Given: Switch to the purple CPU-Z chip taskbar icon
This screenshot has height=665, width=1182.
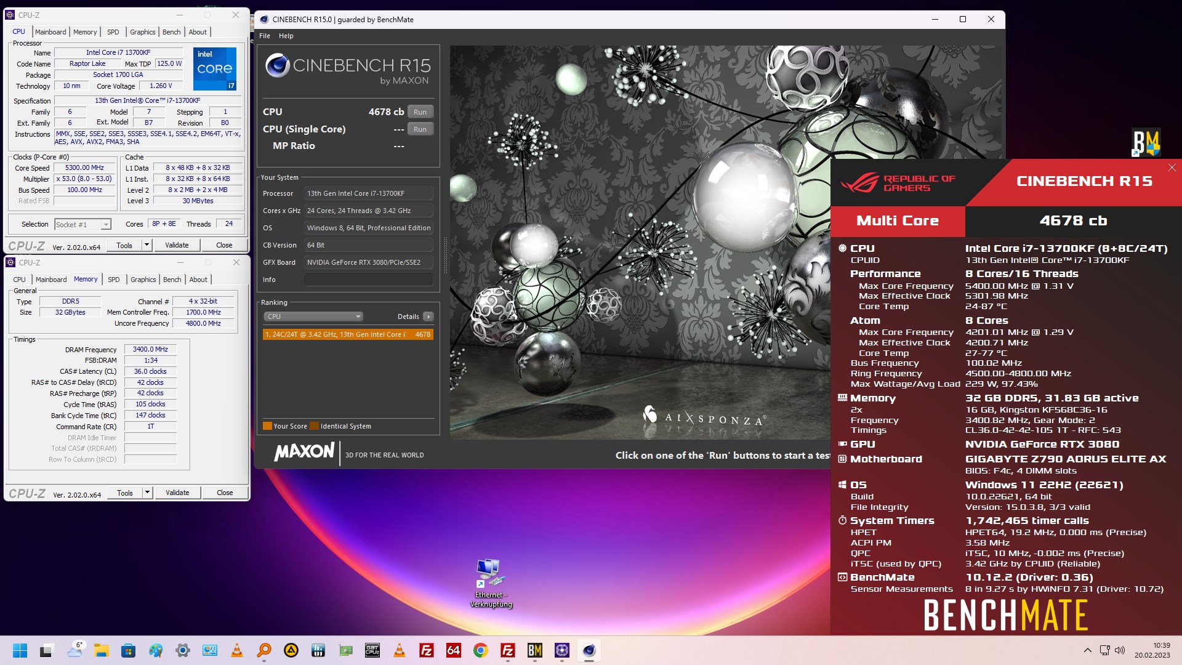Looking at the screenshot, I should coord(562,650).
